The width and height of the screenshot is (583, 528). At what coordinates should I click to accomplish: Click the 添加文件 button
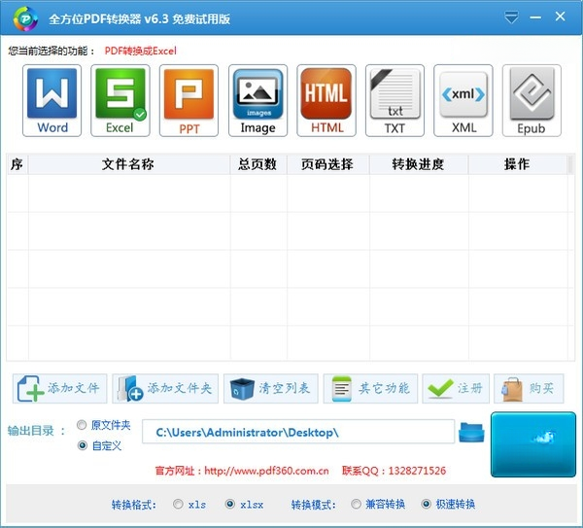[60, 389]
